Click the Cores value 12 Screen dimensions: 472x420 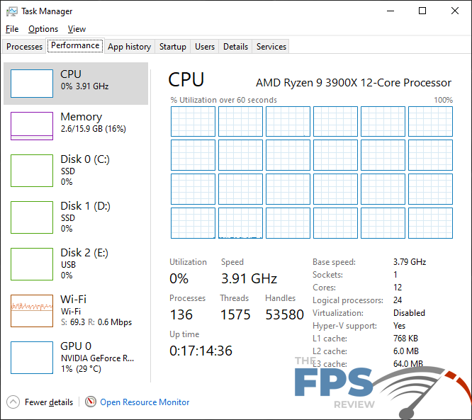tap(398, 288)
